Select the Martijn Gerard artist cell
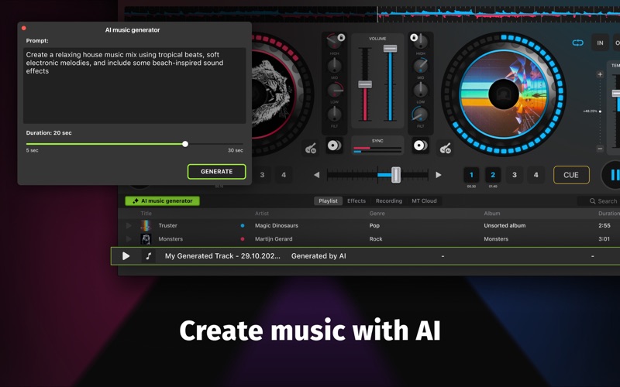620x387 pixels. coord(274,239)
